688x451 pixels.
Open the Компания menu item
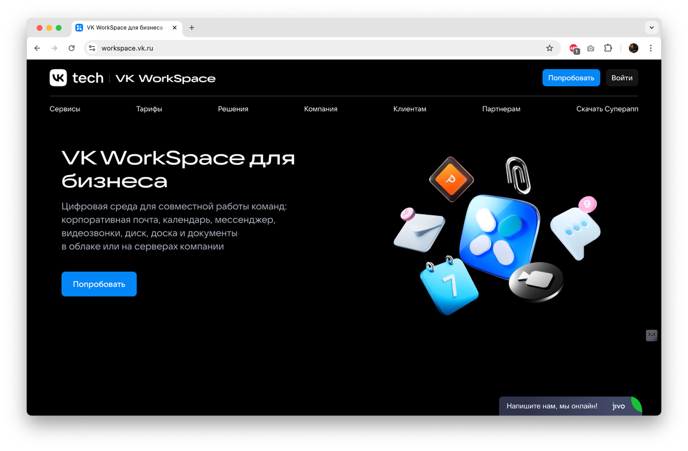pyautogui.click(x=320, y=109)
